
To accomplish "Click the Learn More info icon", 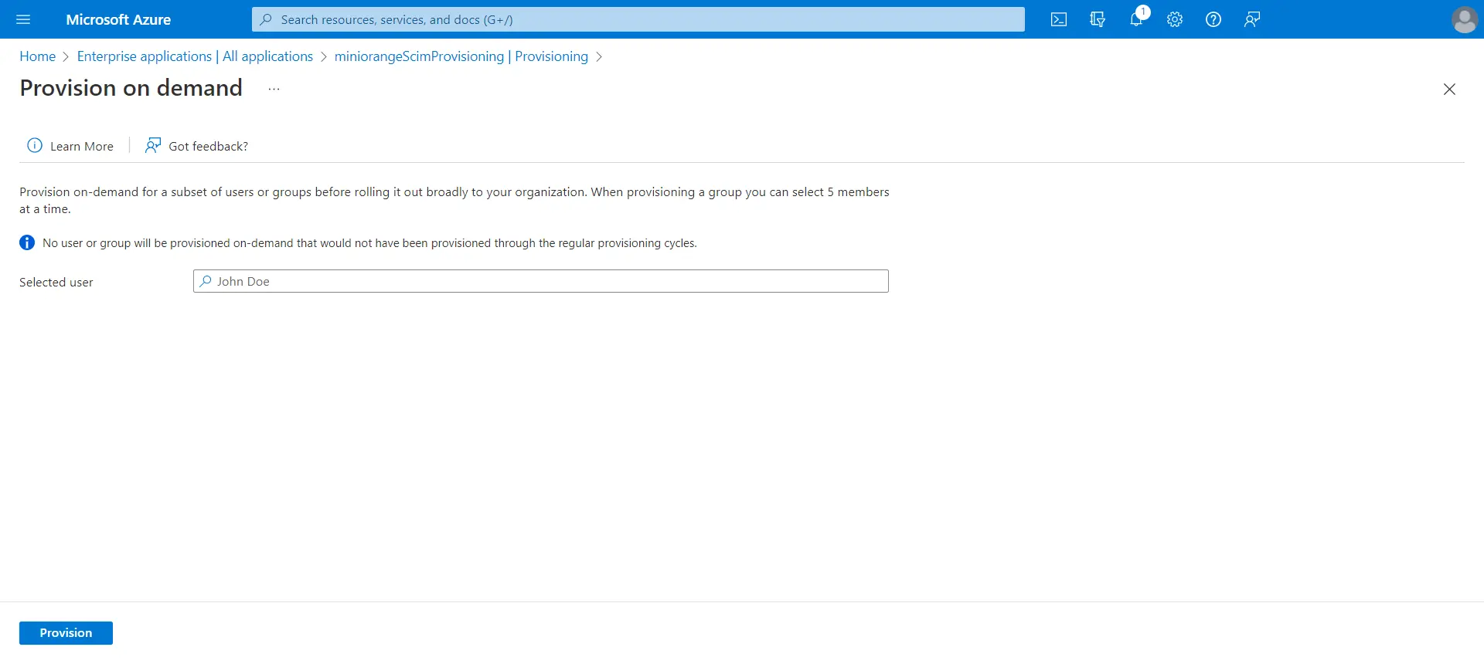I will [x=35, y=146].
